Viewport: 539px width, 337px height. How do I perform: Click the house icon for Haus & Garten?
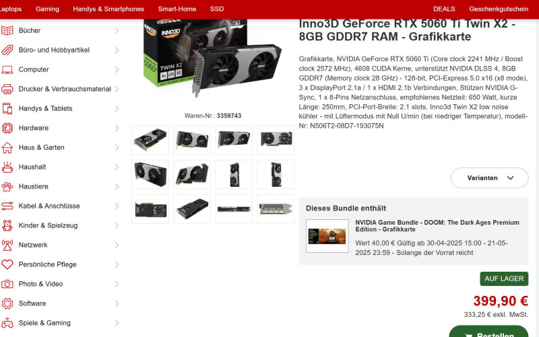(x=7, y=147)
